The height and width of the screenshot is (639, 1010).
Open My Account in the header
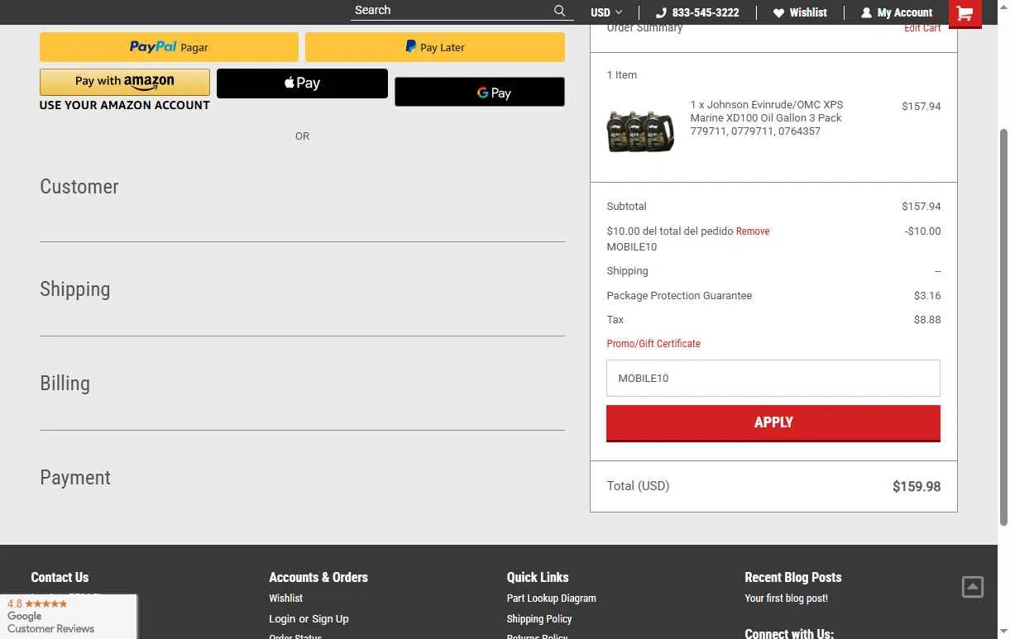pos(897,12)
